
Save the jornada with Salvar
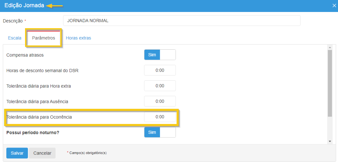17,153
